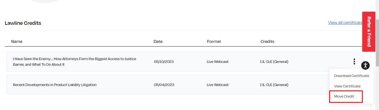Select View Certificate menu entry
Image resolution: width=379 pixels, height=110 pixels.
point(347,86)
